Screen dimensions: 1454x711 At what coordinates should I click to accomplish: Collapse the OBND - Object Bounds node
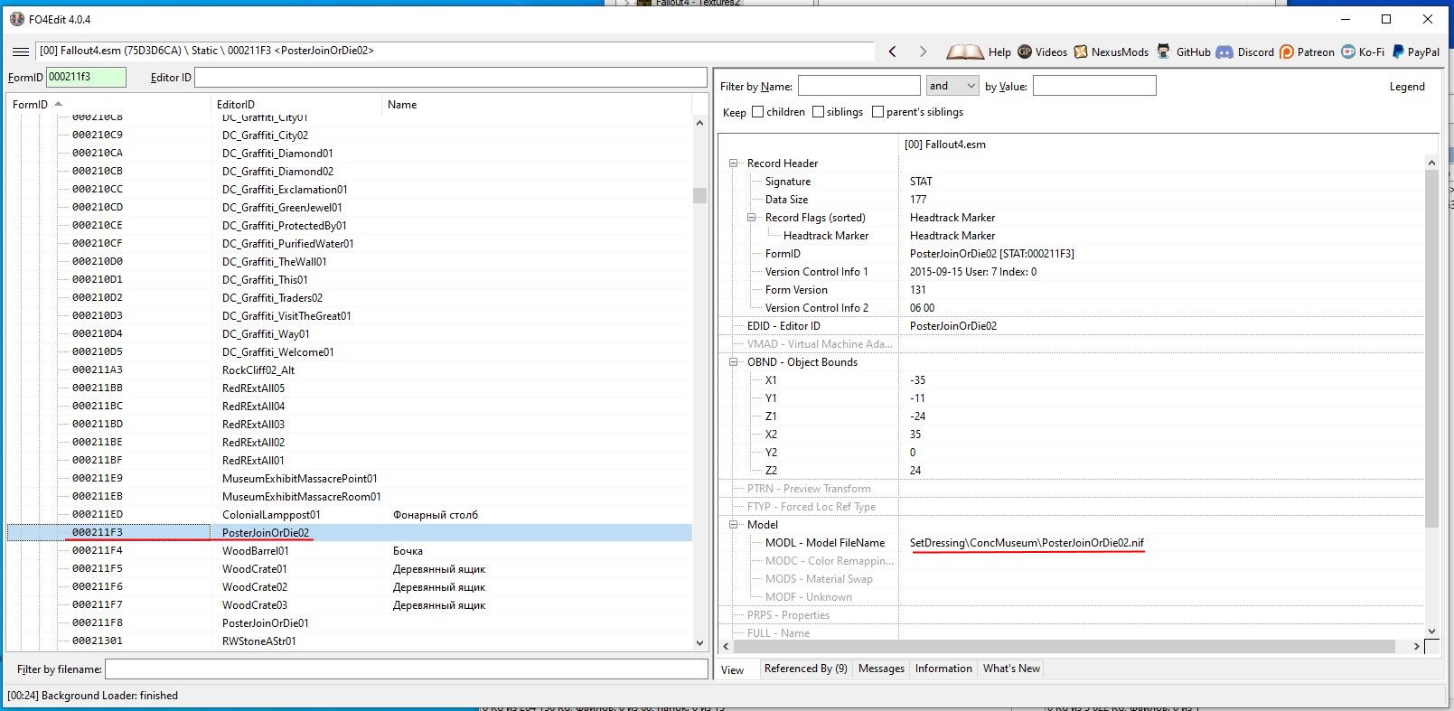pyautogui.click(x=734, y=362)
